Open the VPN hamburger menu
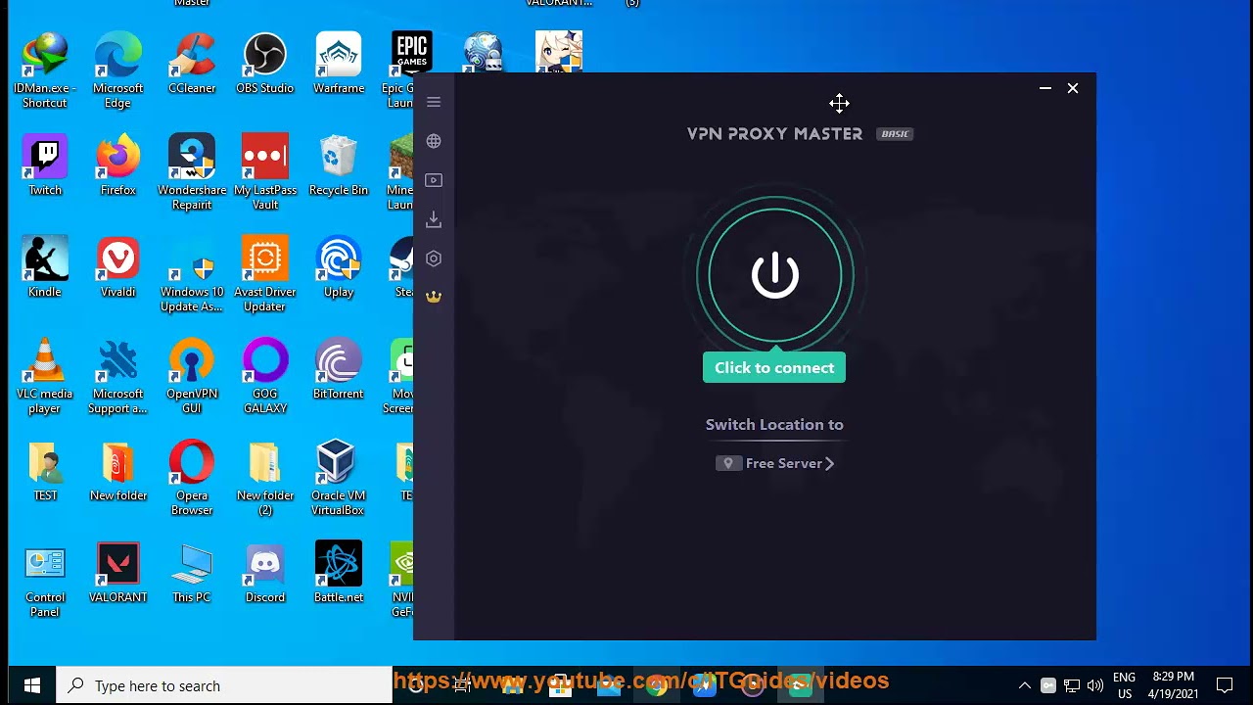Image resolution: width=1253 pixels, height=705 pixels. pos(434,102)
